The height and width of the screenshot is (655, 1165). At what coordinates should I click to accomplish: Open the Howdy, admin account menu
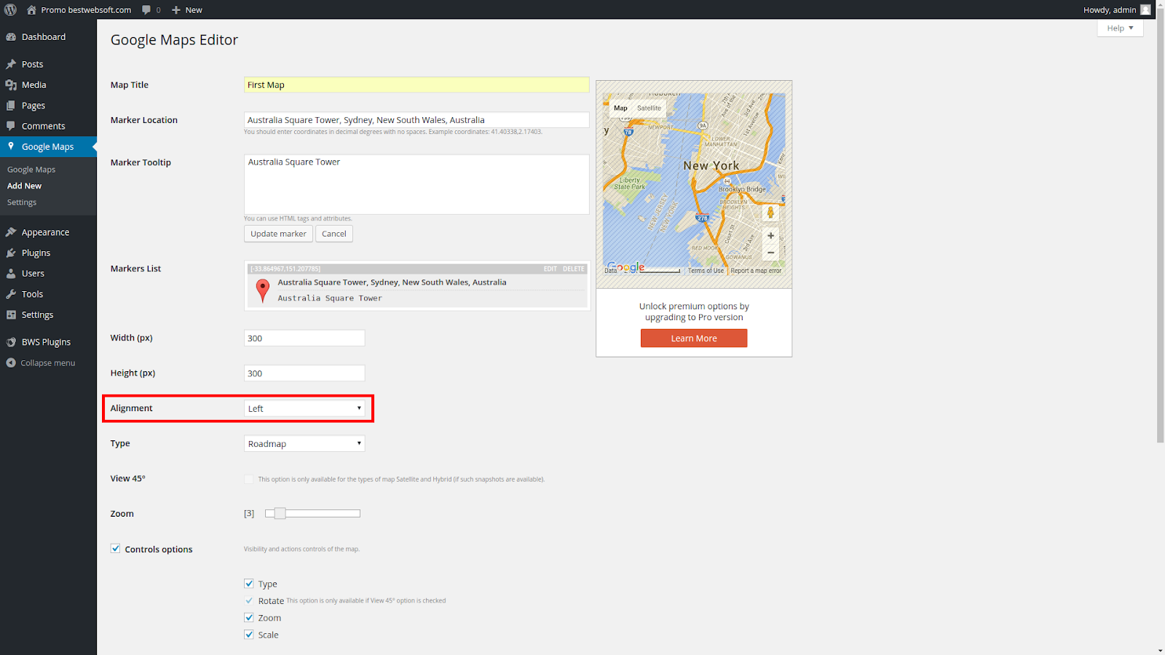(x=1117, y=9)
